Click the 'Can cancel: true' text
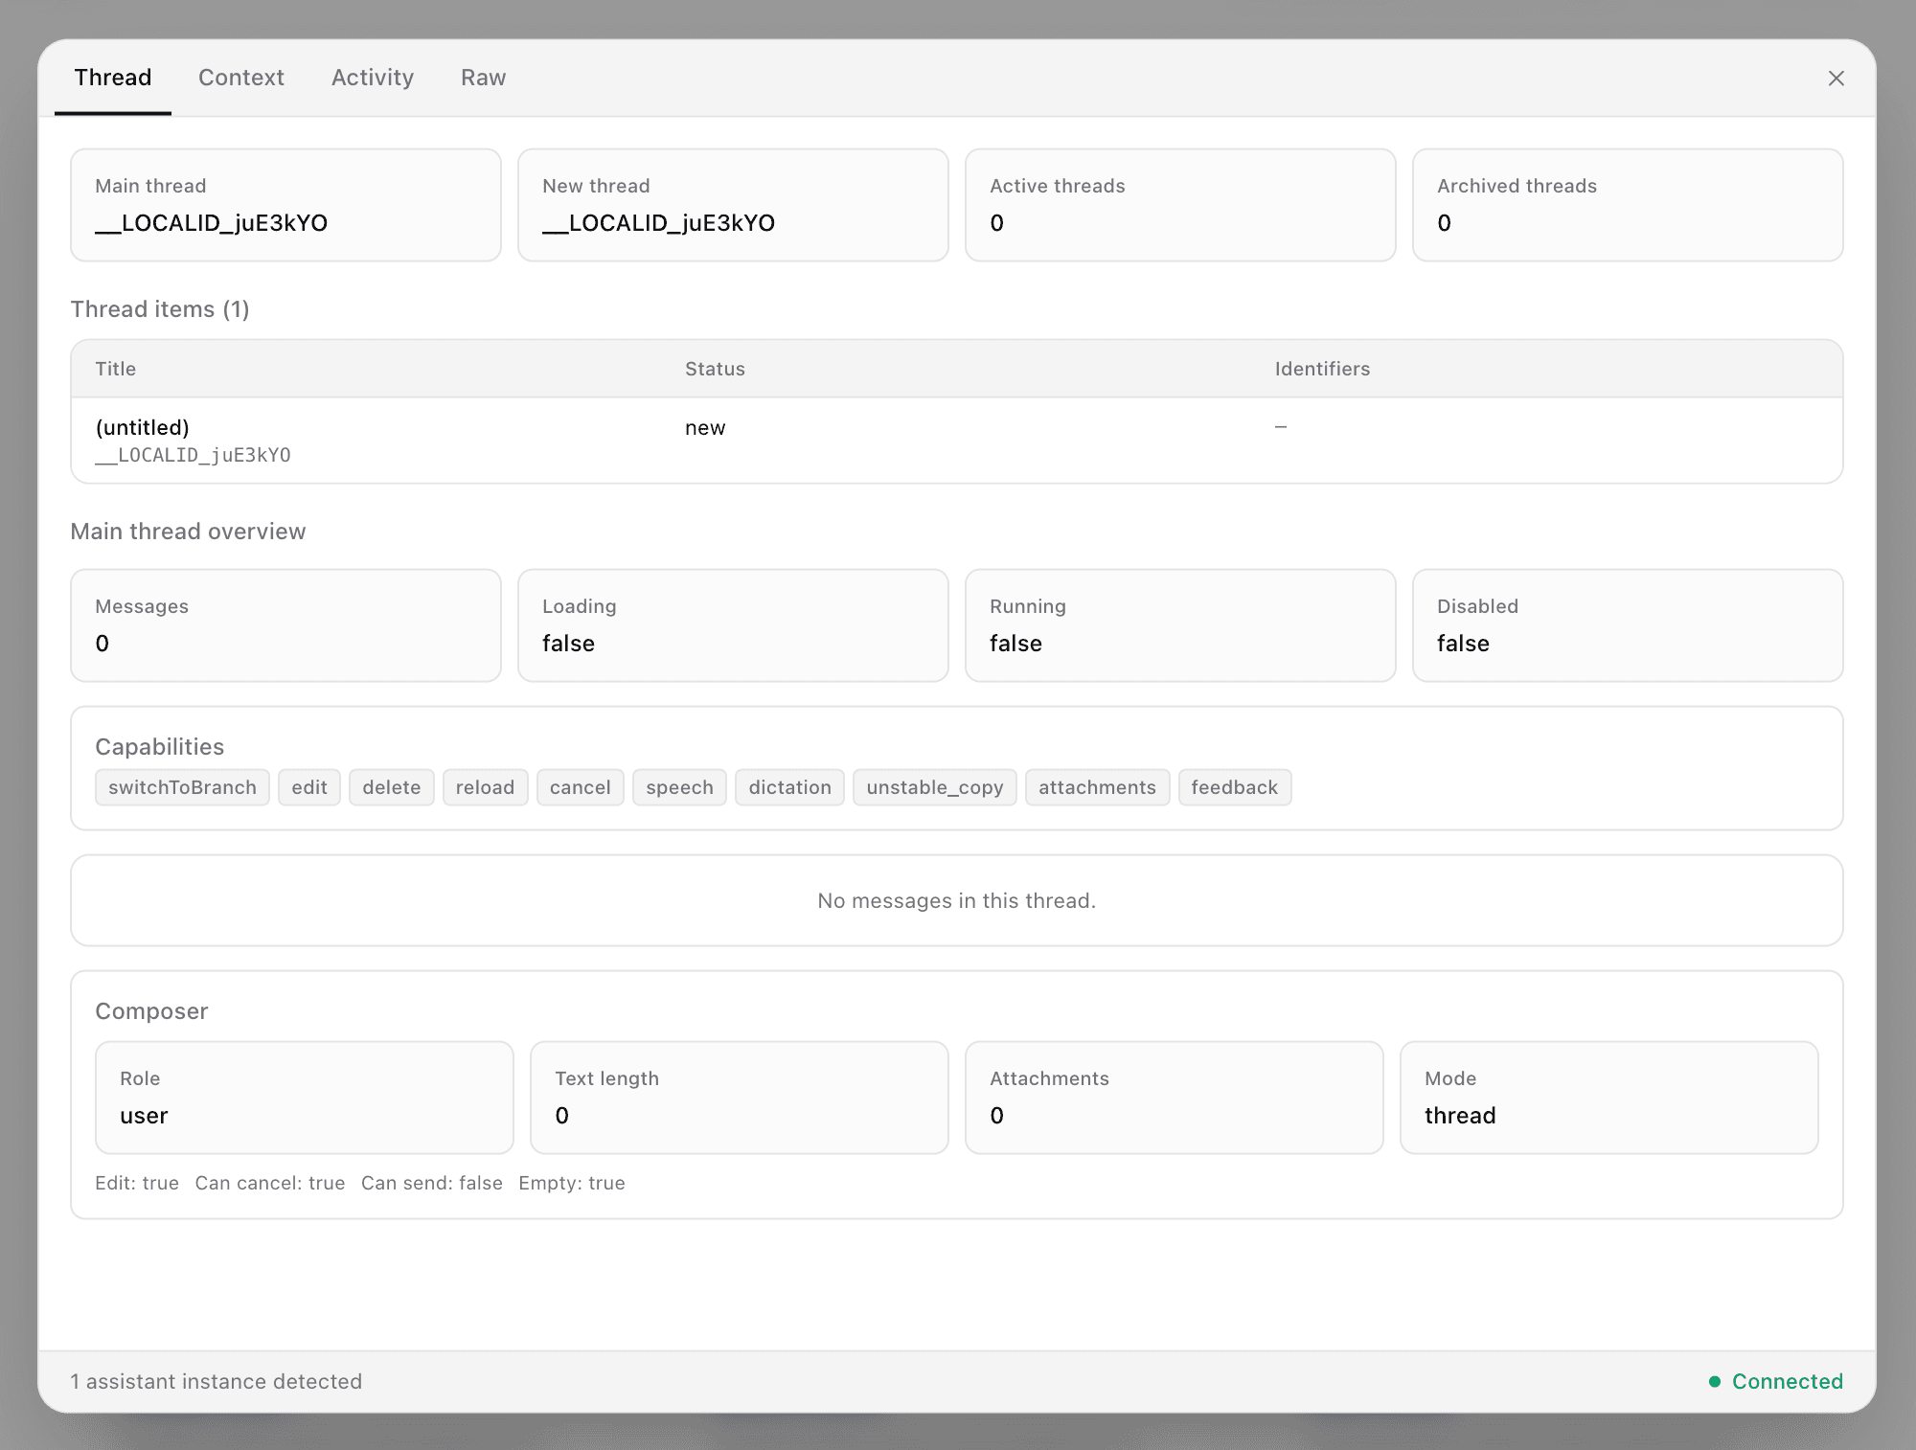 coord(270,1183)
